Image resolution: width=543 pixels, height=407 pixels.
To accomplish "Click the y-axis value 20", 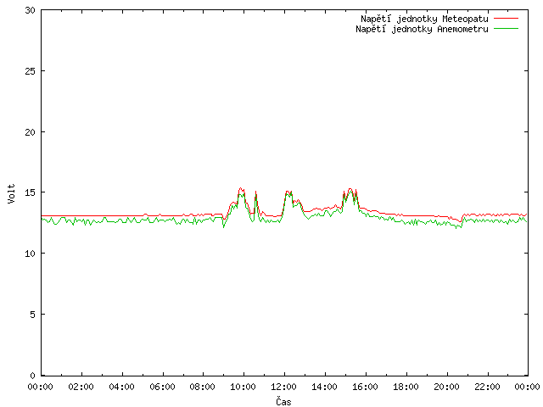I will coord(31,132).
